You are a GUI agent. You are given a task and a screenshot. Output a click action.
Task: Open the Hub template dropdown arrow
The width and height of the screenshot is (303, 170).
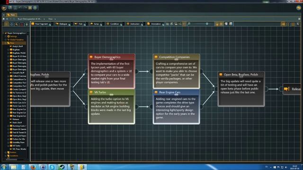click(x=85, y=24)
